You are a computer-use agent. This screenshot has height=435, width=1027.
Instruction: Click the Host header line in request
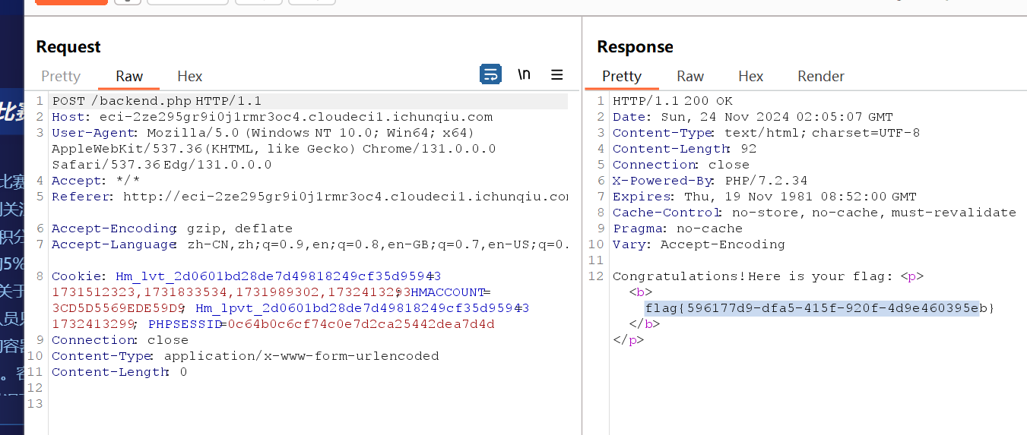coord(272,117)
